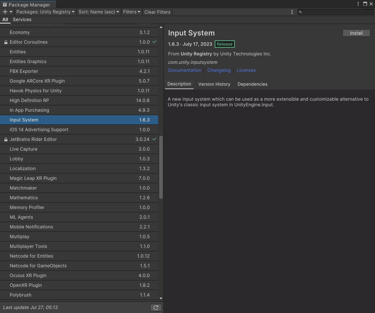
Task: Maximize the Package Manager window
Action: point(365,4)
